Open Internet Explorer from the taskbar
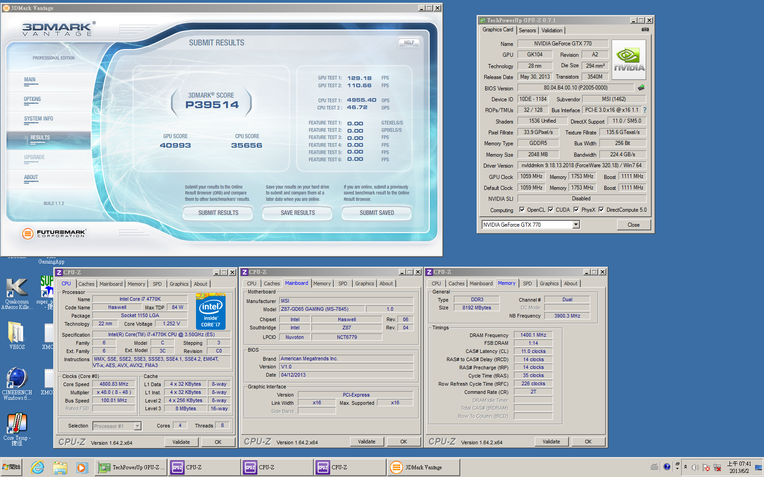 [38, 467]
